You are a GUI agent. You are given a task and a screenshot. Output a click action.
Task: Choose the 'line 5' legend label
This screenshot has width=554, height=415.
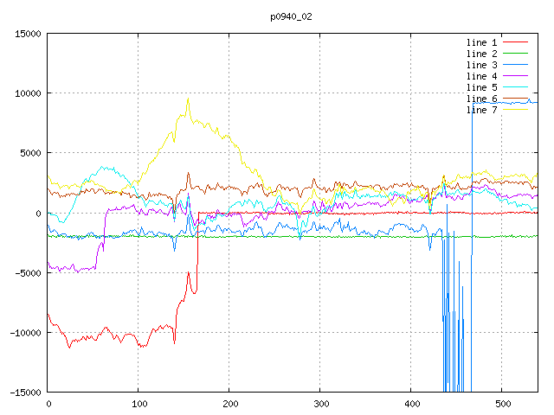tap(482, 87)
